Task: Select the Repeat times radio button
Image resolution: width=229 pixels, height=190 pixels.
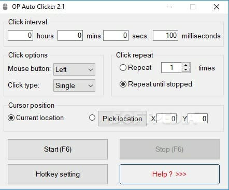Action: coord(123,68)
